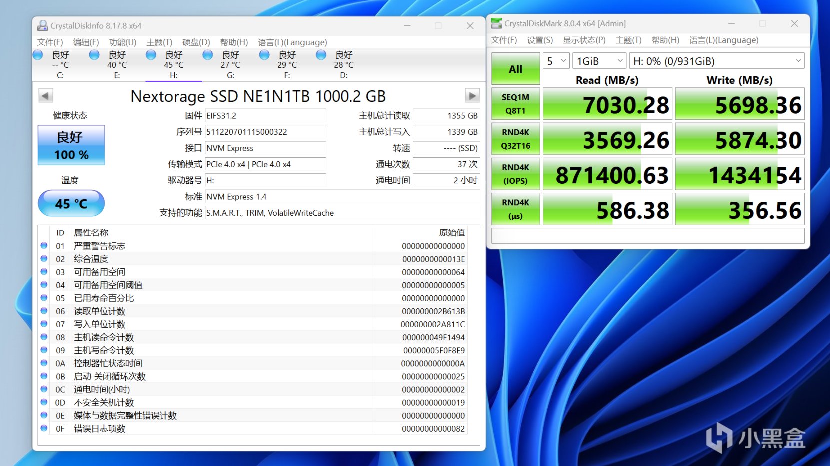Select drive D: status icon at 28 °C
This screenshot has width=830, height=466.
point(321,55)
